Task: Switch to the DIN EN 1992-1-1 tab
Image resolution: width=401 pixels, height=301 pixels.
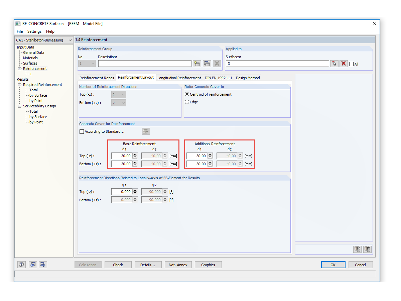Action: [x=219, y=78]
